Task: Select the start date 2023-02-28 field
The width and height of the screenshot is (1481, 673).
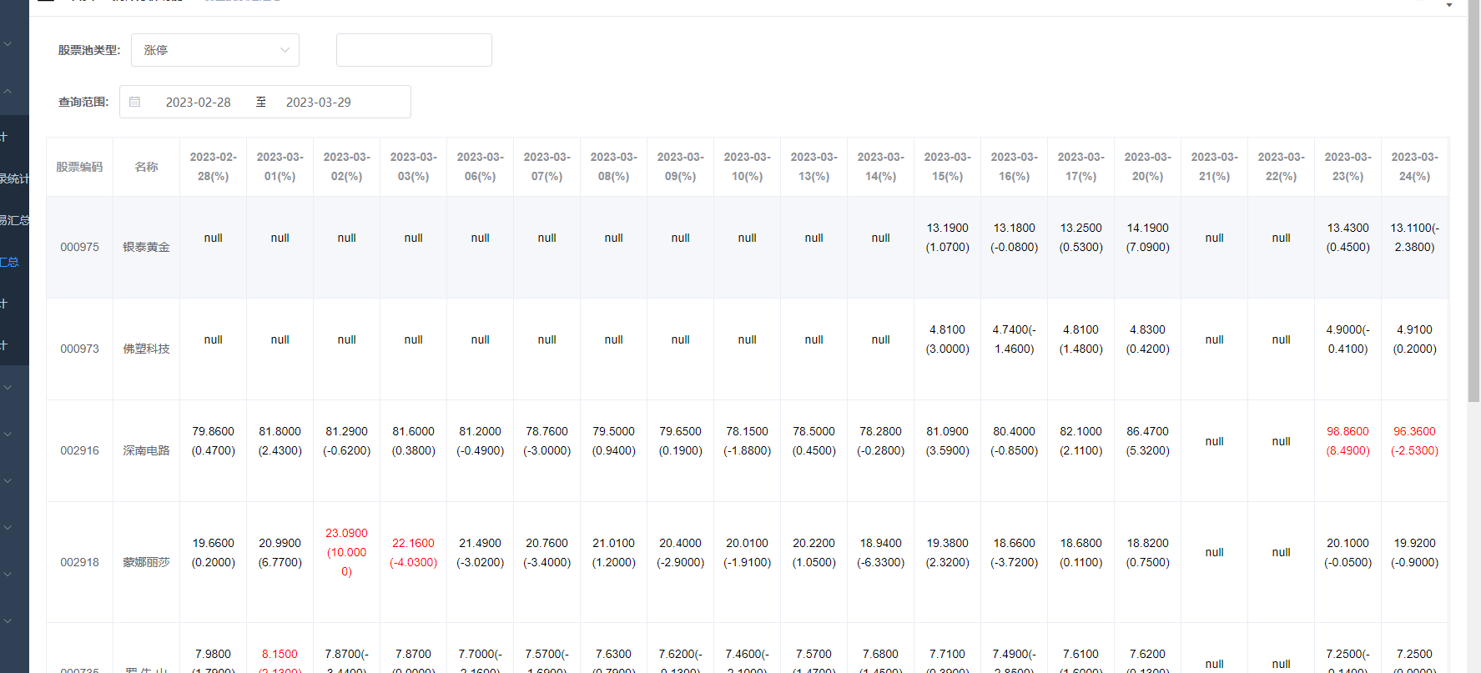Action: pos(199,102)
